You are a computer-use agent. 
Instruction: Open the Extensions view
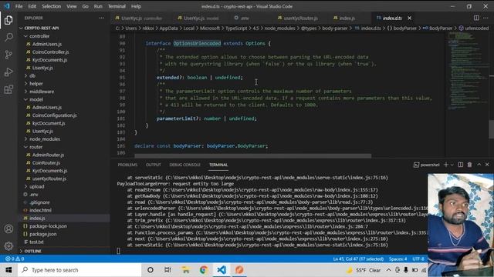(x=8, y=89)
